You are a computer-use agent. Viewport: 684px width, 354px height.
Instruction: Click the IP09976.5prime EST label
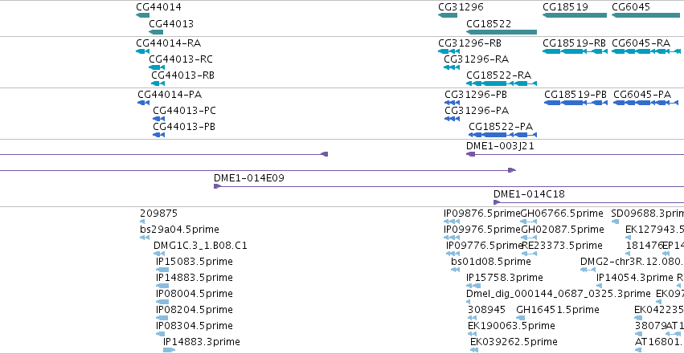pyautogui.click(x=482, y=230)
